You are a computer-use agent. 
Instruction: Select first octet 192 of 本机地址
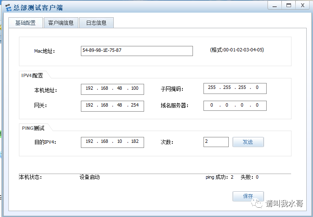(89, 88)
